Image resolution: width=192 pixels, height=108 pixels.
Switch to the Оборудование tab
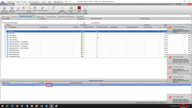point(80,16)
